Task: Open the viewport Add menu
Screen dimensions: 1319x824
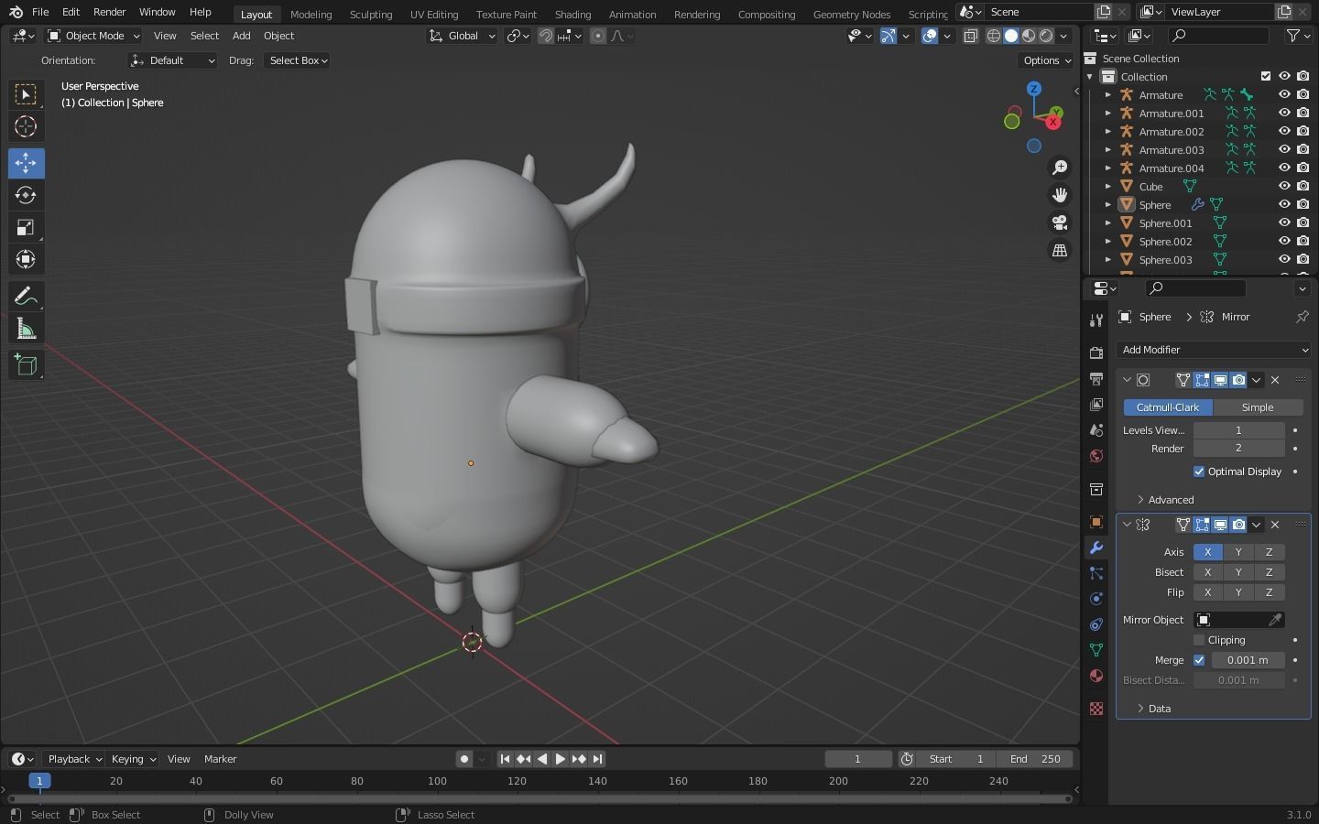Action: point(241,36)
